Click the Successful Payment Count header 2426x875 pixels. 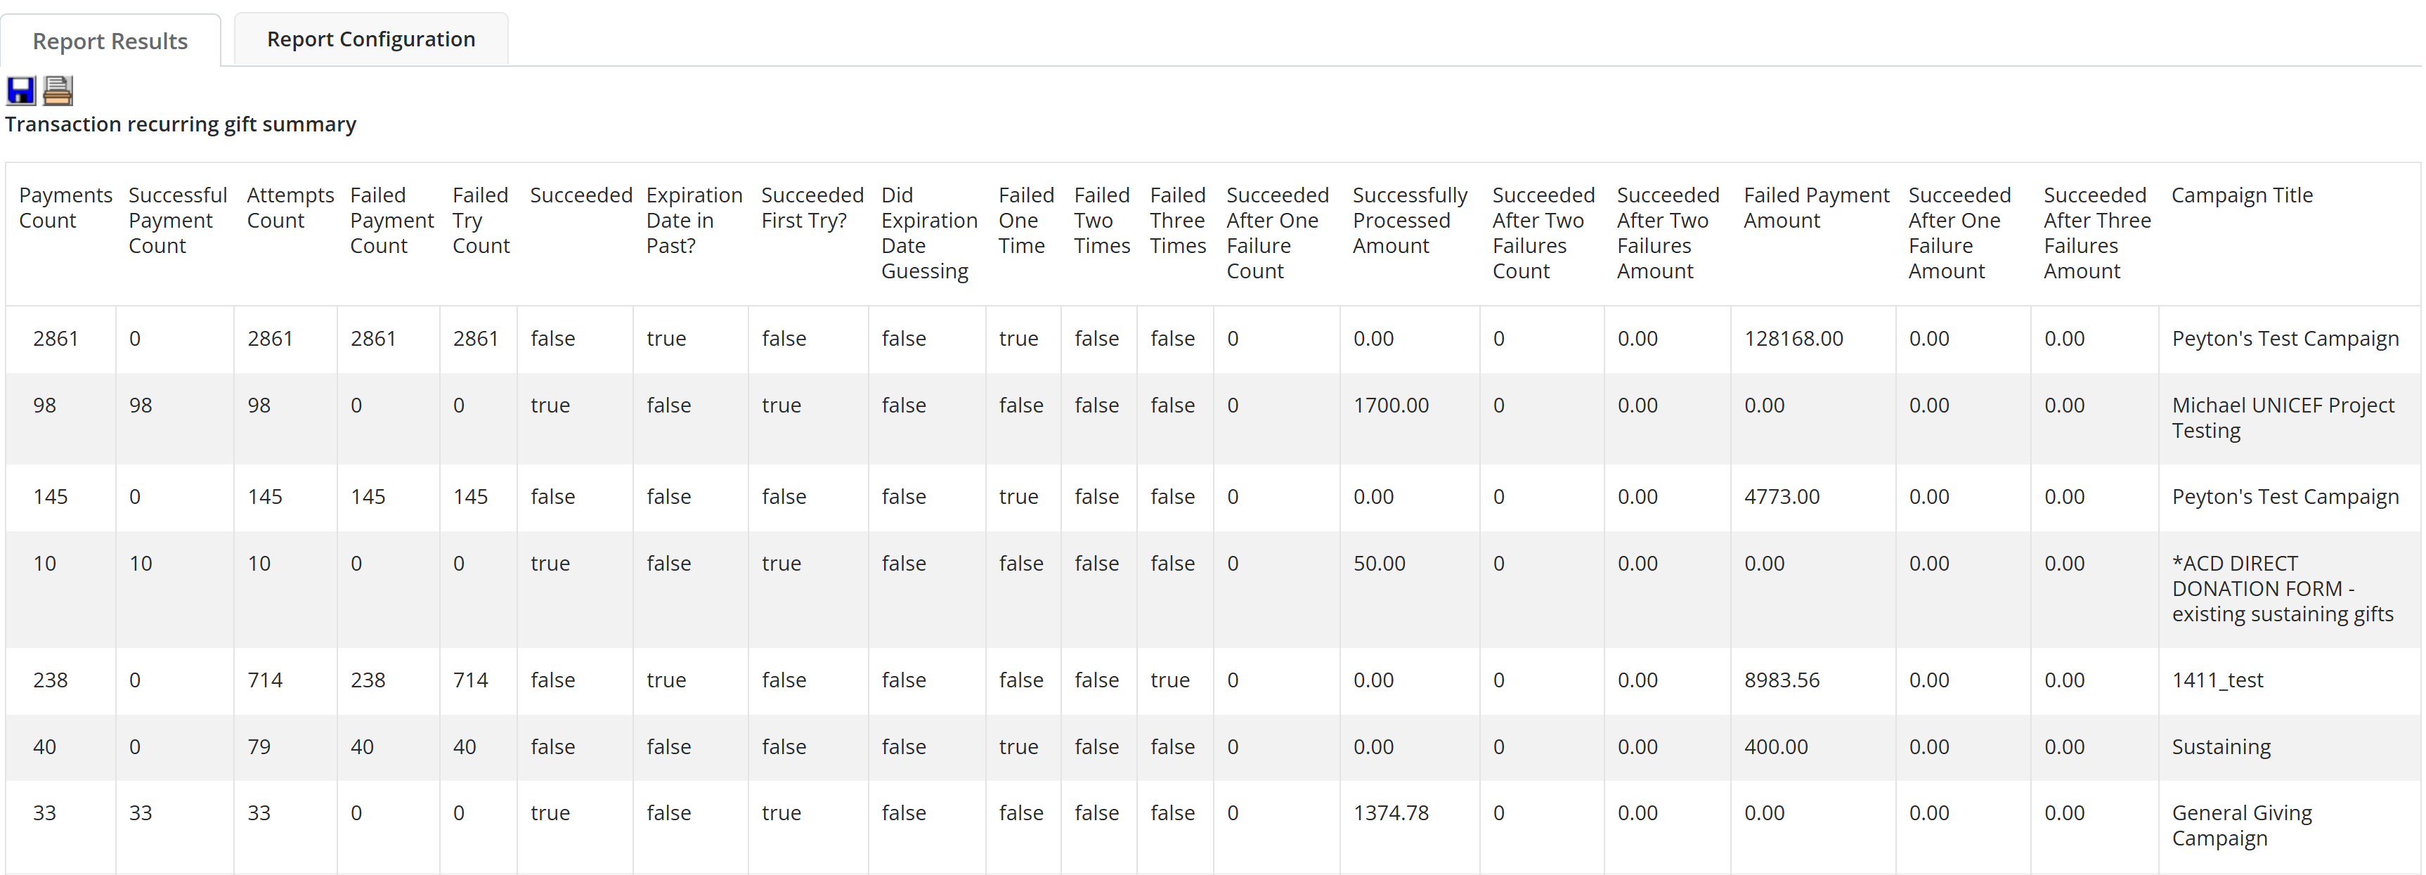click(x=178, y=221)
